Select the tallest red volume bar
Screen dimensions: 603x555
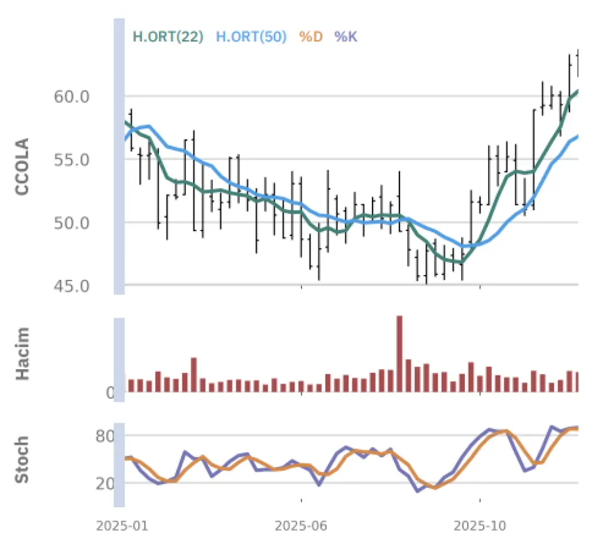point(399,353)
